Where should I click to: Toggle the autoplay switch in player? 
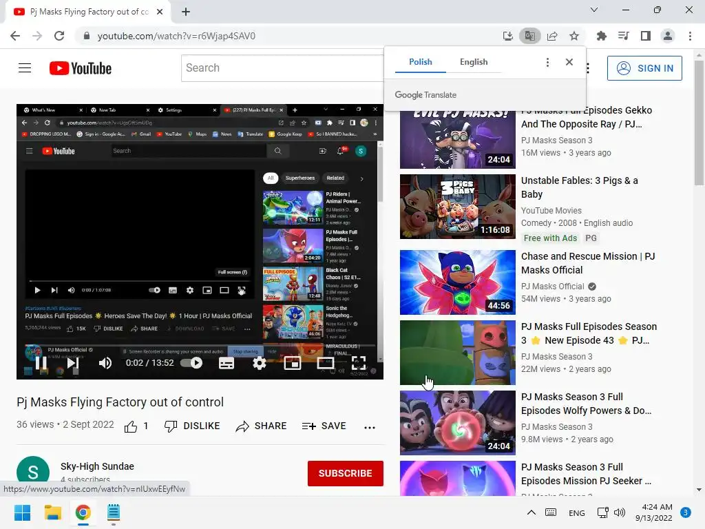pos(191,363)
